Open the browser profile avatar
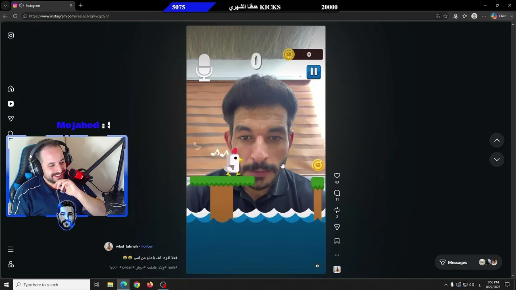 474,16
